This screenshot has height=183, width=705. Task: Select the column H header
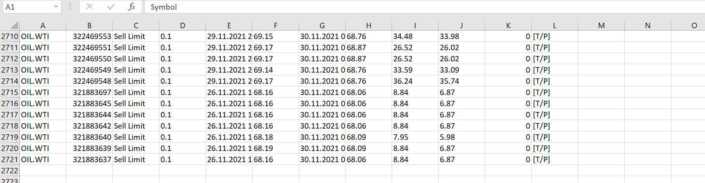tap(368, 25)
